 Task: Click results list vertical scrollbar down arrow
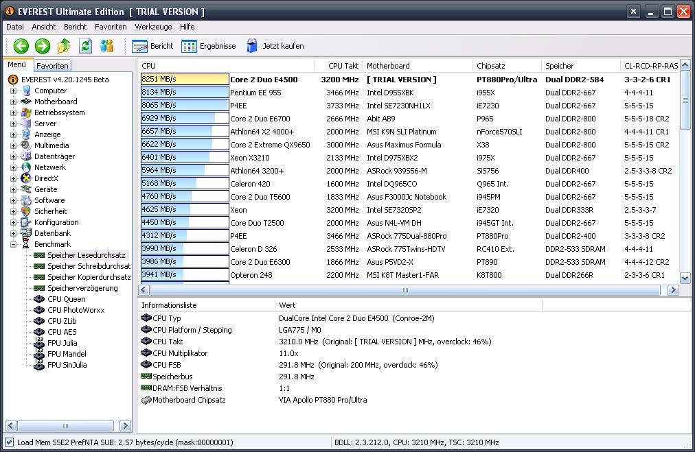(685, 278)
